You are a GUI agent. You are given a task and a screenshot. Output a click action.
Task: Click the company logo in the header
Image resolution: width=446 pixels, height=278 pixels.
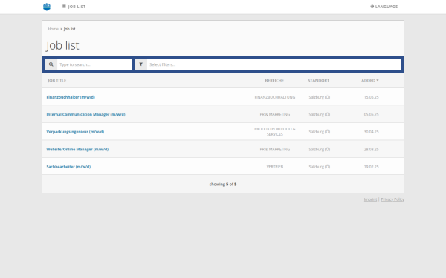pos(47,7)
